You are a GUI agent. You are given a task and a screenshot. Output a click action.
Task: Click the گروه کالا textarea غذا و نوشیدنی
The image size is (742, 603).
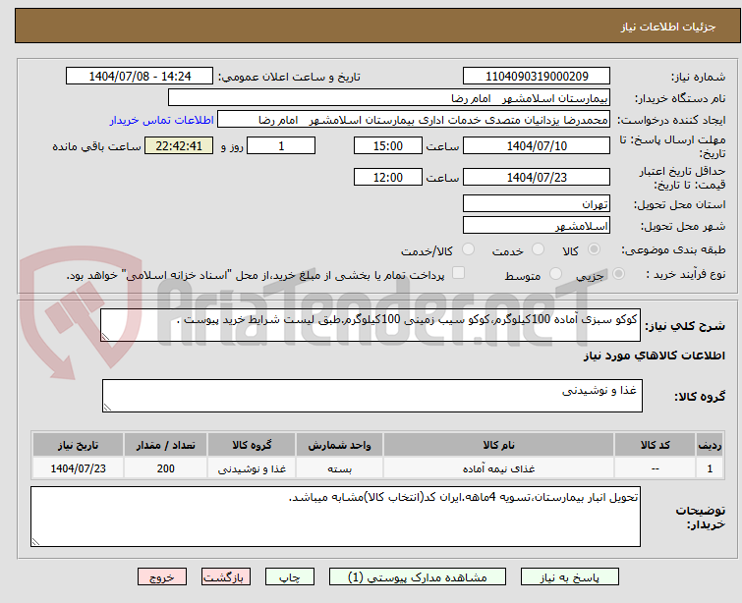(371, 396)
